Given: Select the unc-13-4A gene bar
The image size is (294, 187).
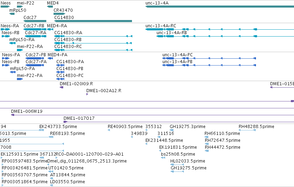Looking at the screenshot, I should pos(220,7).
